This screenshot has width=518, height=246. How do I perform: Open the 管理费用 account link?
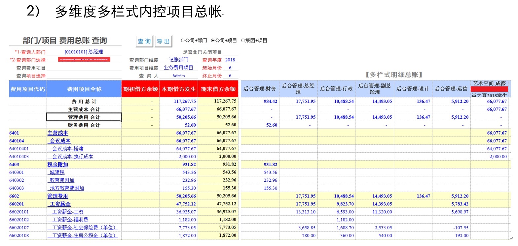pyautogui.click(x=58, y=196)
